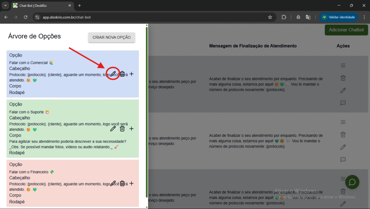
Task: Click the translate page icon
Action: (x=308, y=17)
